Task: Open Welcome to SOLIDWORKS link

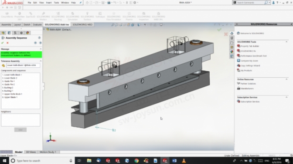Action: (x=252, y=33)
